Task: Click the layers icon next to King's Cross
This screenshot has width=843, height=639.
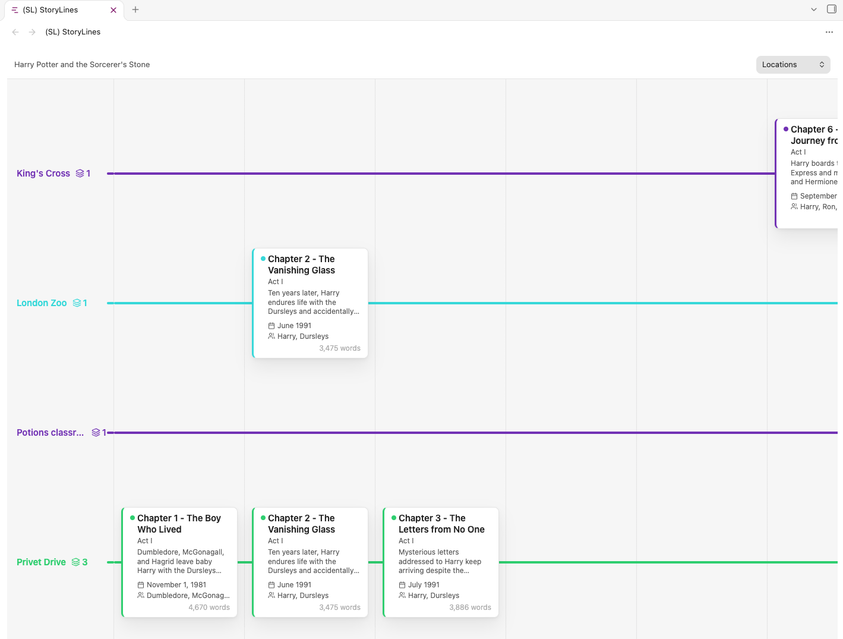Action: tap(80, 174)
